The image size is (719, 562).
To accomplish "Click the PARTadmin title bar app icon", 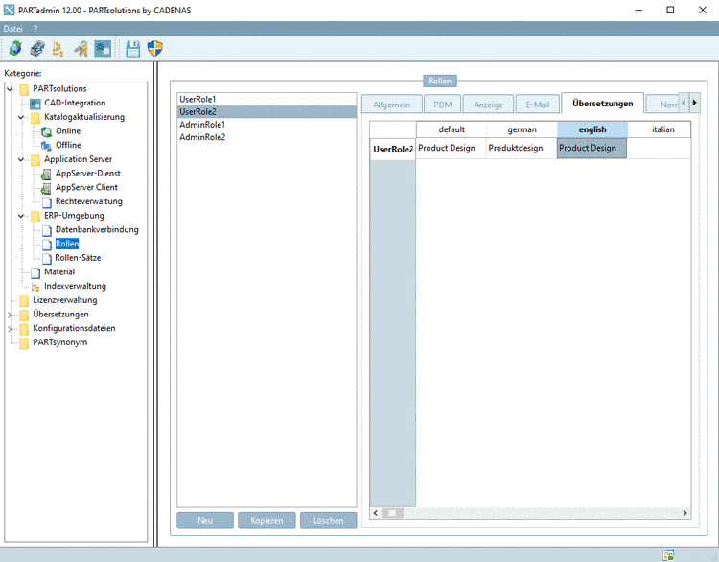I will pyautogui.click(x=9, y=10).
